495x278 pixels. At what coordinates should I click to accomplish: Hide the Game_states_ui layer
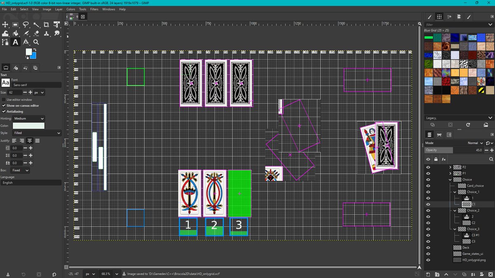coord(428,254)
